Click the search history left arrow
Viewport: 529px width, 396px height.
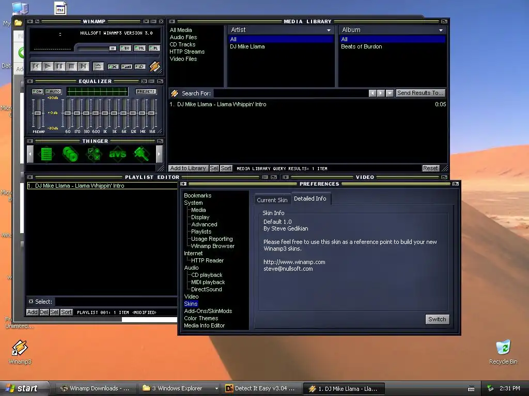[x=372, y=93]
